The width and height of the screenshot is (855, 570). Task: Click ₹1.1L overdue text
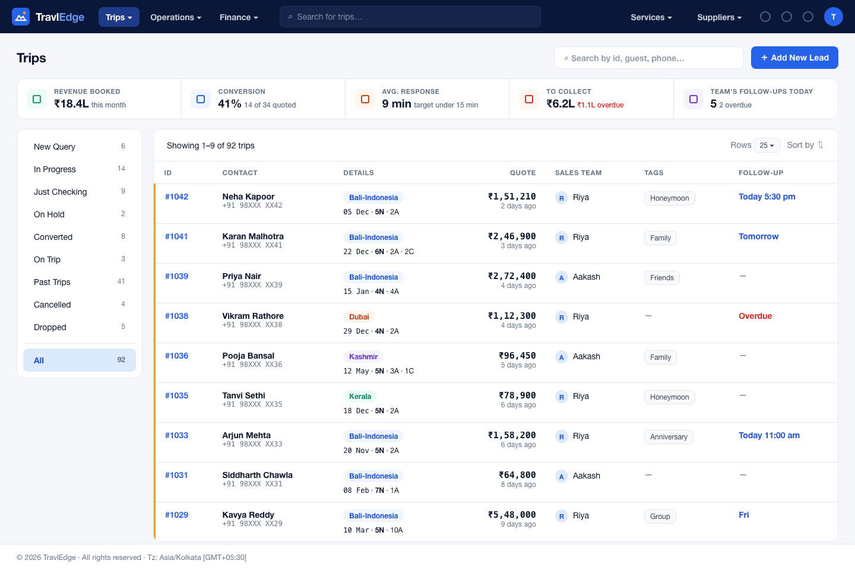[600, 105]
